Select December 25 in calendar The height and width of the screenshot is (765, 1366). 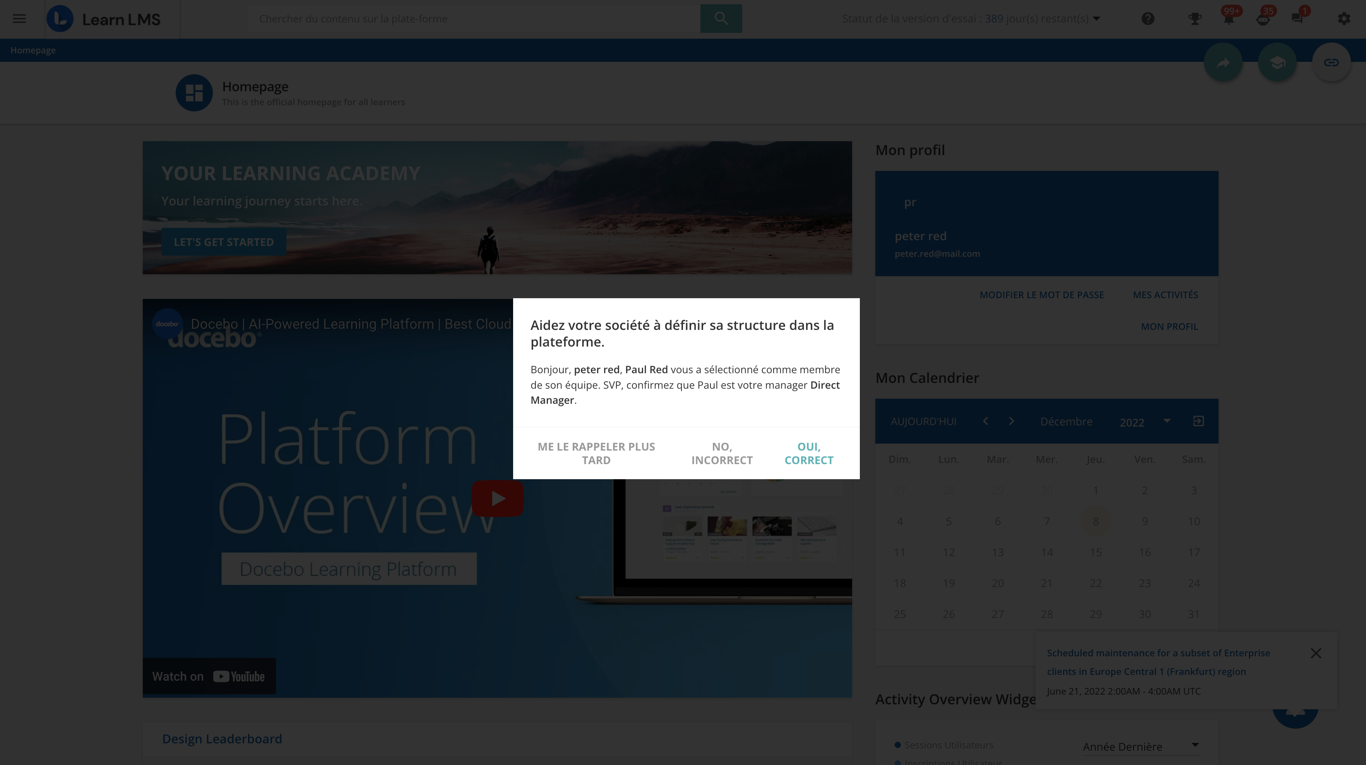pos(899,614)
